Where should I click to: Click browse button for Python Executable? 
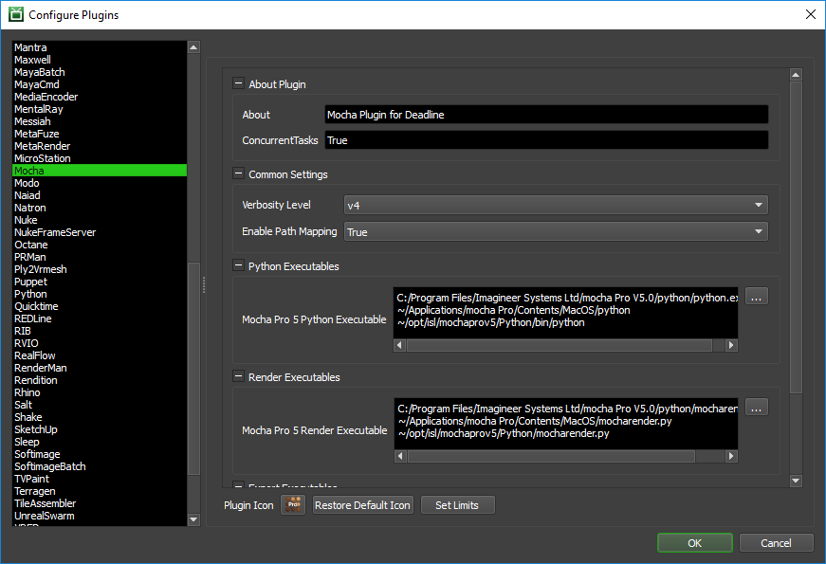coord(756,297)
